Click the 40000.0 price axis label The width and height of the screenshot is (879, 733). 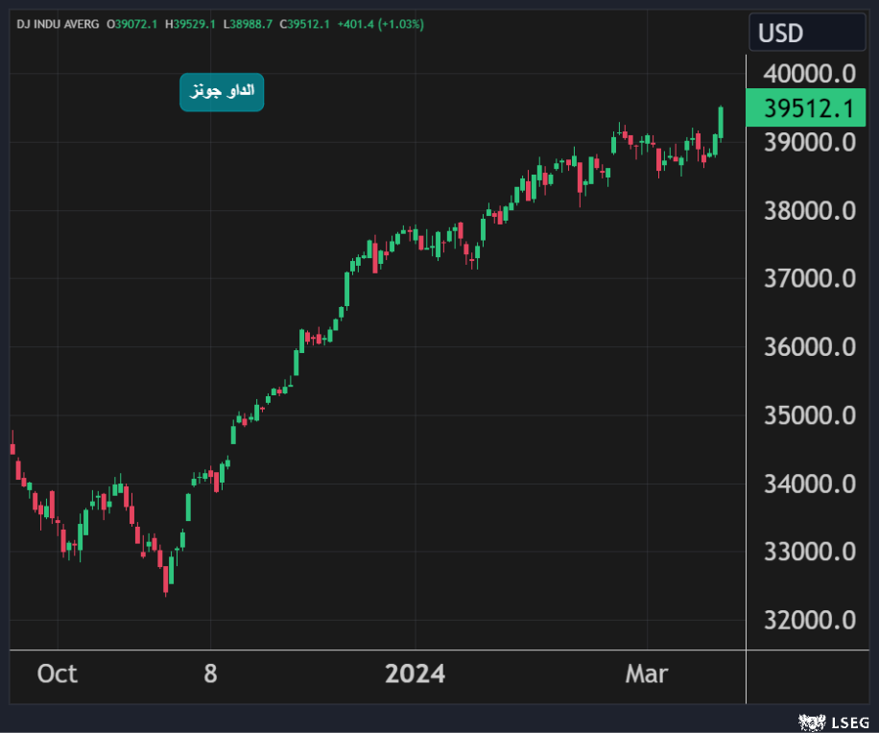[809, 74]
